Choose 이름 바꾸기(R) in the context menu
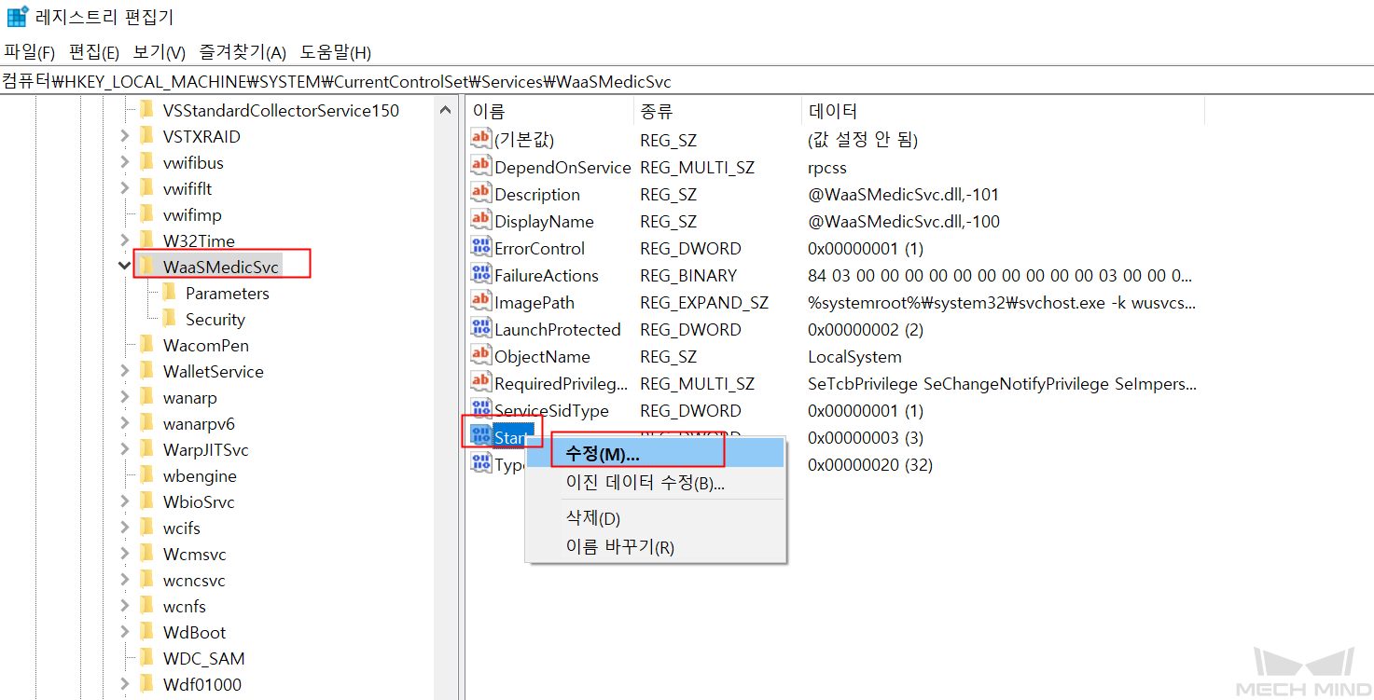The width and height of the screenshot is (1374, 700). [655, 546]
